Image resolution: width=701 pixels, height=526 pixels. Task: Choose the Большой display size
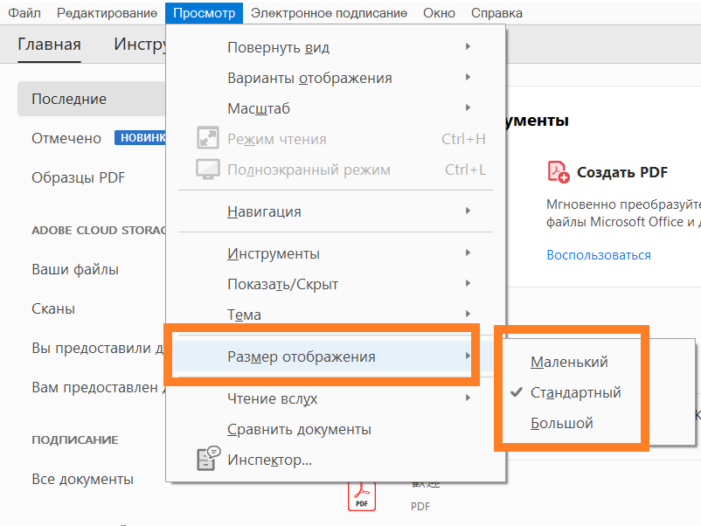point(562,424)
